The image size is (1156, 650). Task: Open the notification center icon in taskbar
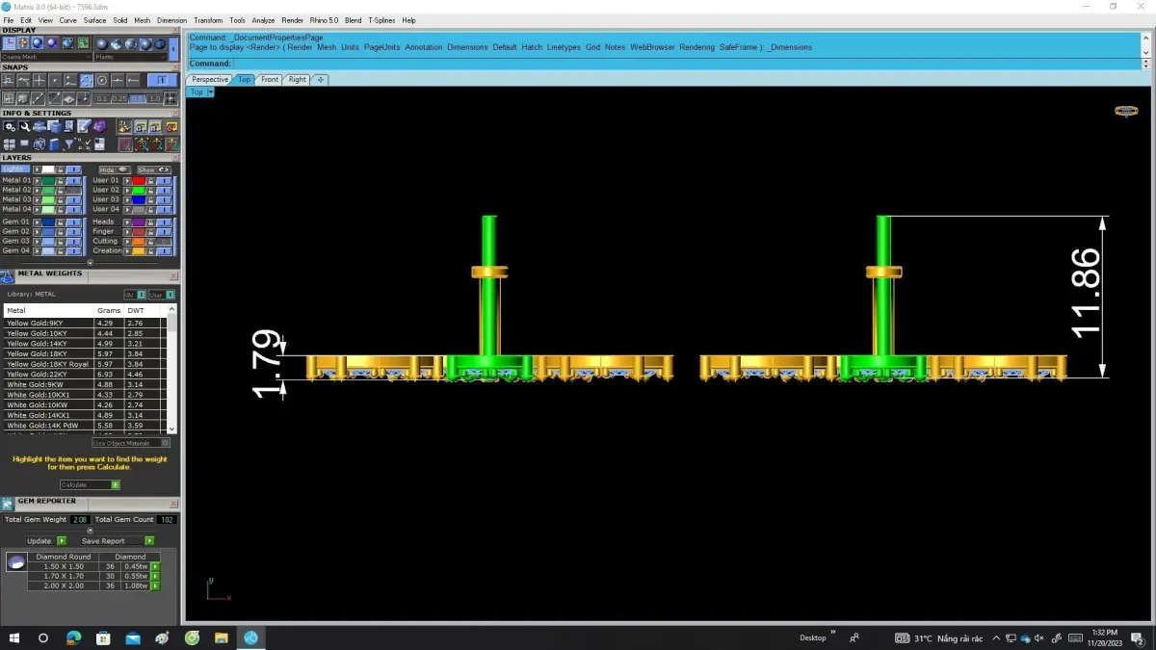[1137, 637]
